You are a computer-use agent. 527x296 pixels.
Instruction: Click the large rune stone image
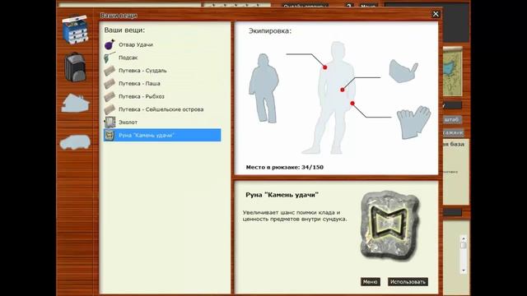point(389,226)
